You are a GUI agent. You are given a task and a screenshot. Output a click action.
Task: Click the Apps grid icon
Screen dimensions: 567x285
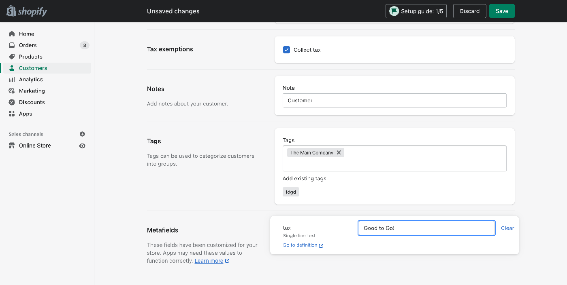[x=12, y=114]
